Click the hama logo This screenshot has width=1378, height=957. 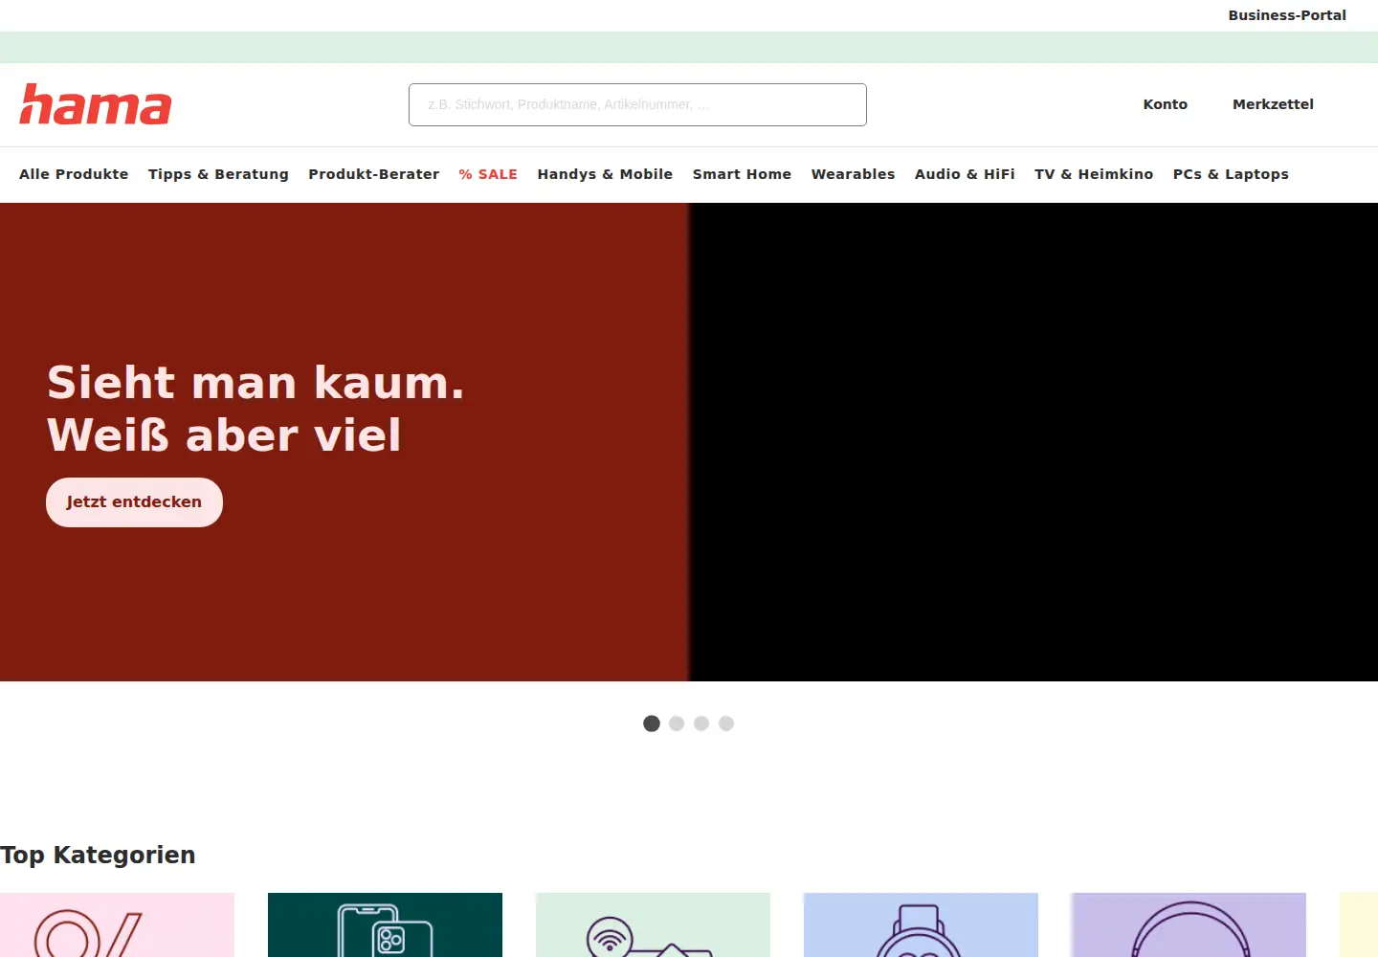click(x=96, y=104)
